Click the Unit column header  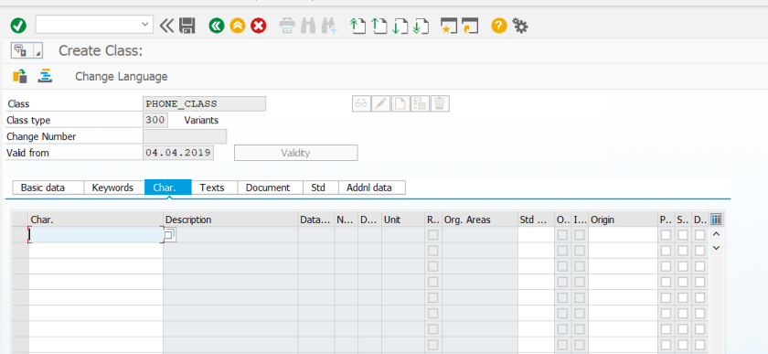point(403,220)
